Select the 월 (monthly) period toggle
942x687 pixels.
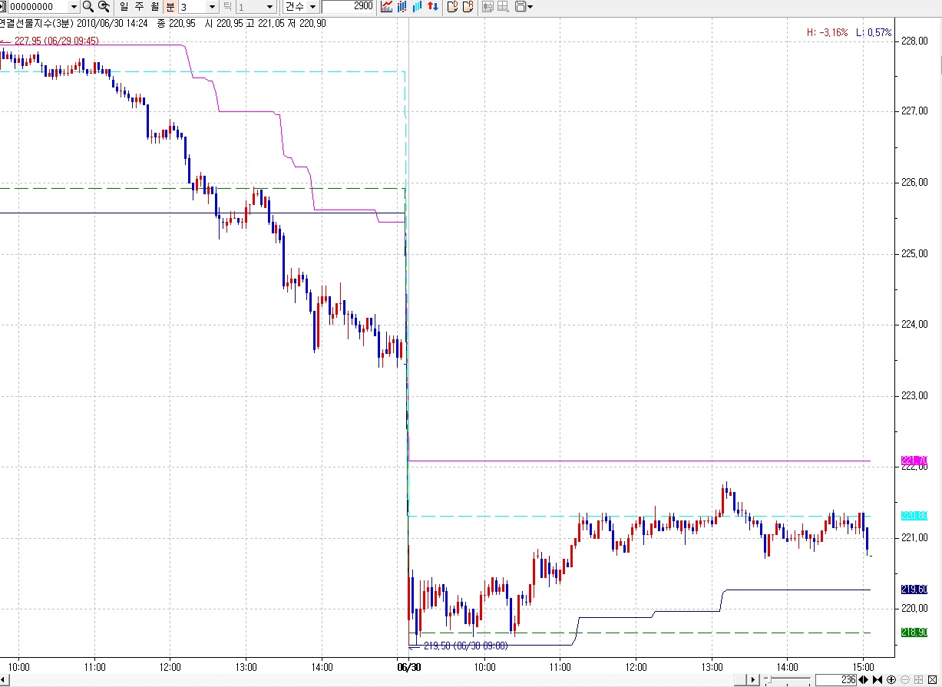pyautogui.click(x=154, y=7)
